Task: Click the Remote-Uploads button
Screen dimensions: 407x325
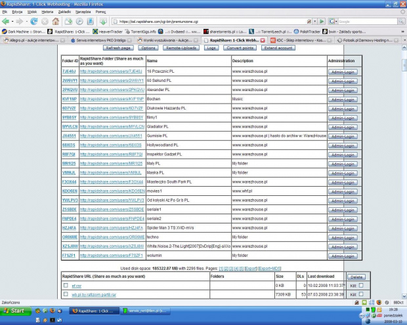Action: tap(181, 48)
